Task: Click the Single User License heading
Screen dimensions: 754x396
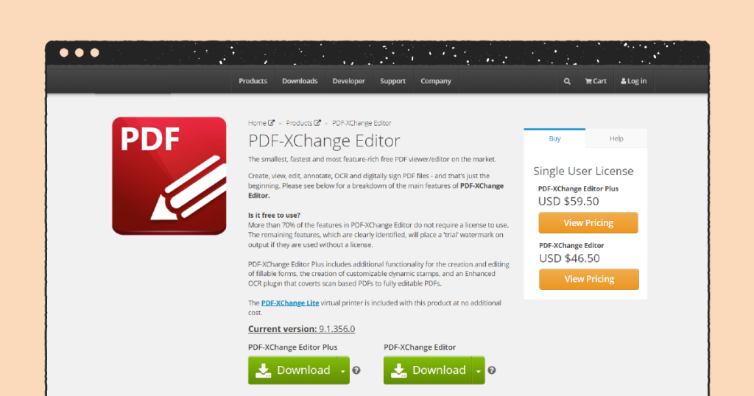Action: pyautogui.click(x=583, y=171)
